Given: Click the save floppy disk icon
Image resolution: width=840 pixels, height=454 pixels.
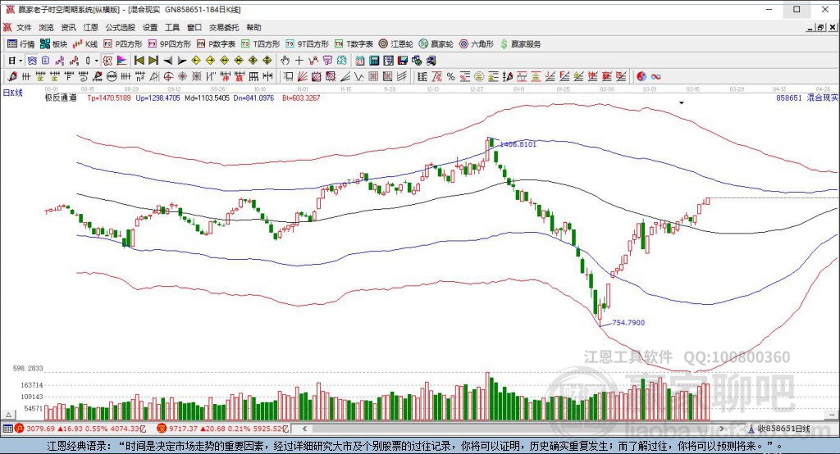Looking at the screenshot, I should 402,61.
